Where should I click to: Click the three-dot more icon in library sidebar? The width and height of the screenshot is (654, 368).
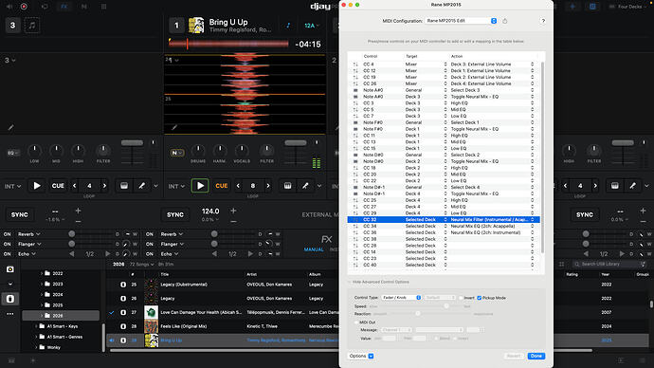pos(10,314)
